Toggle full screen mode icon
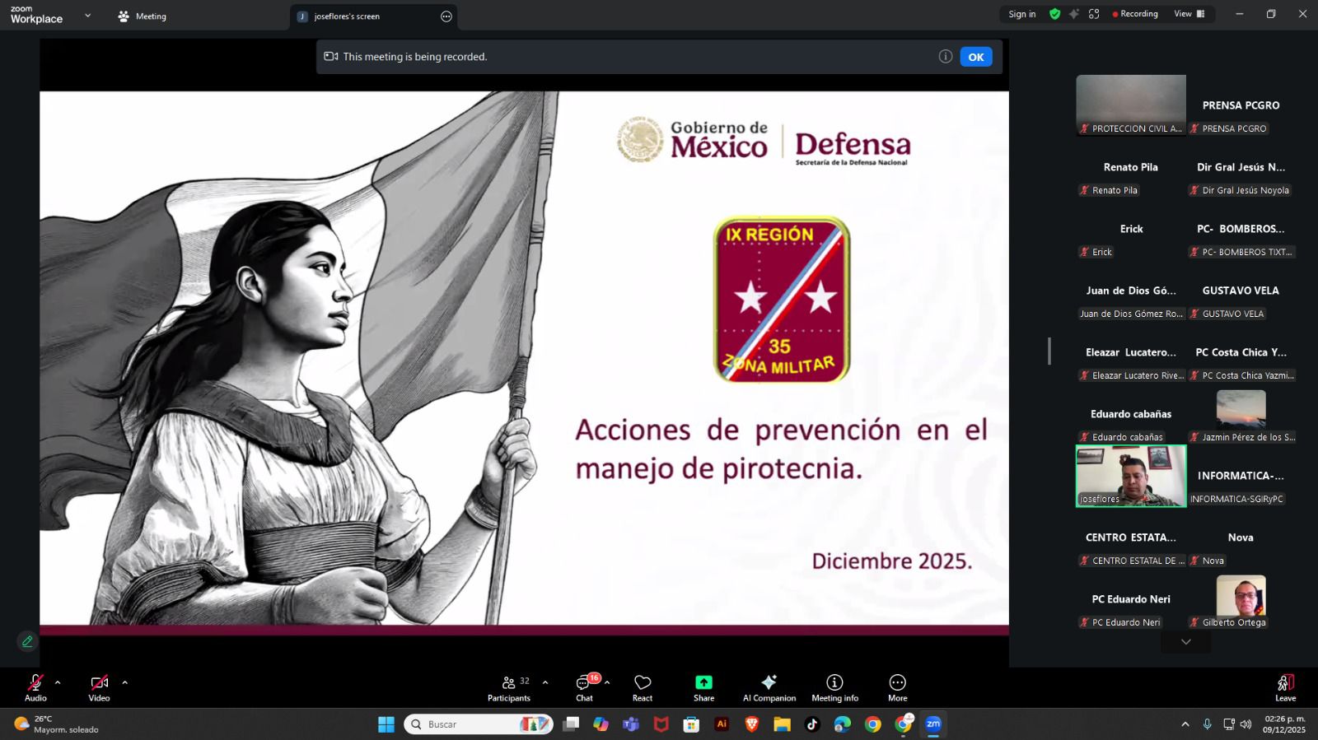 (x=1094, y=14)
